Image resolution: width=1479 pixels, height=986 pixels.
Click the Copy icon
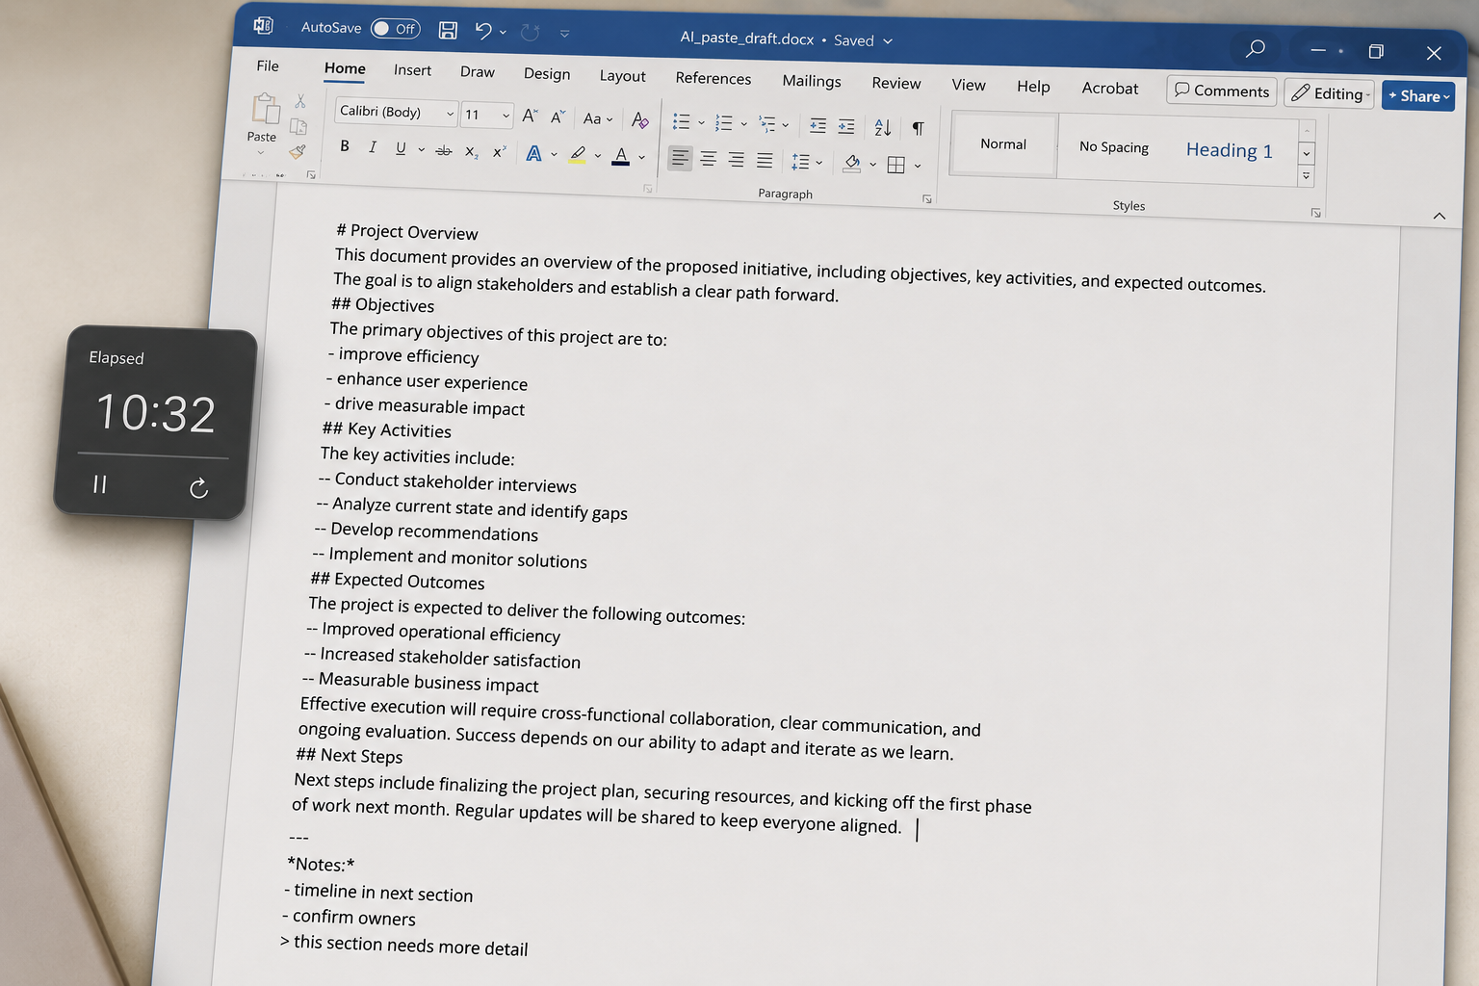click(x=298, y=126)
